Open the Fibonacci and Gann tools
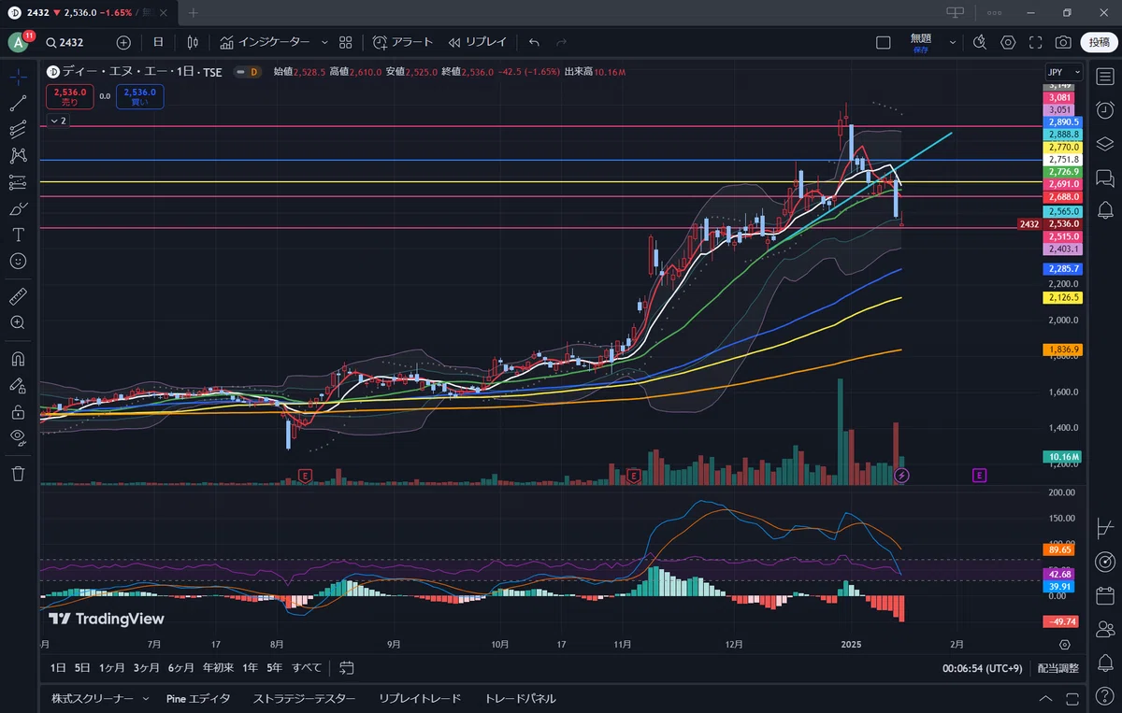Image resolution: width=1122 pixels, height=713 pixels. (x=18, y=129)
